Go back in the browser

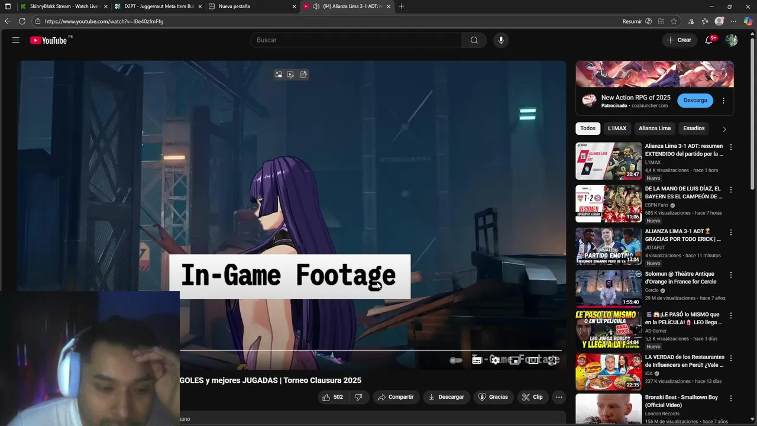(8, 21)
